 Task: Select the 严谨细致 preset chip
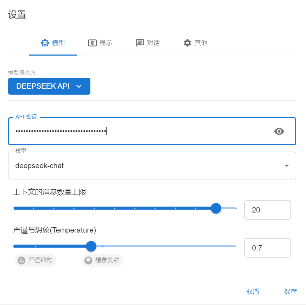[x=36, y=260]
